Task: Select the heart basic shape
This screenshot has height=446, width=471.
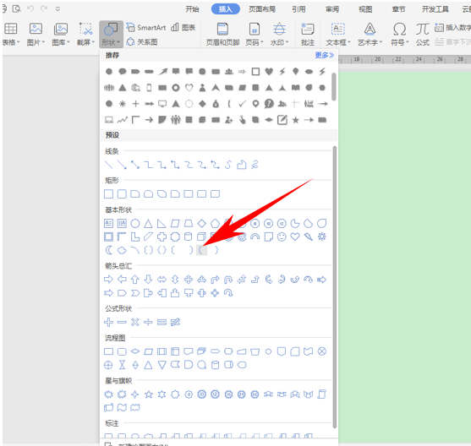Action: [x=295, y=237]
